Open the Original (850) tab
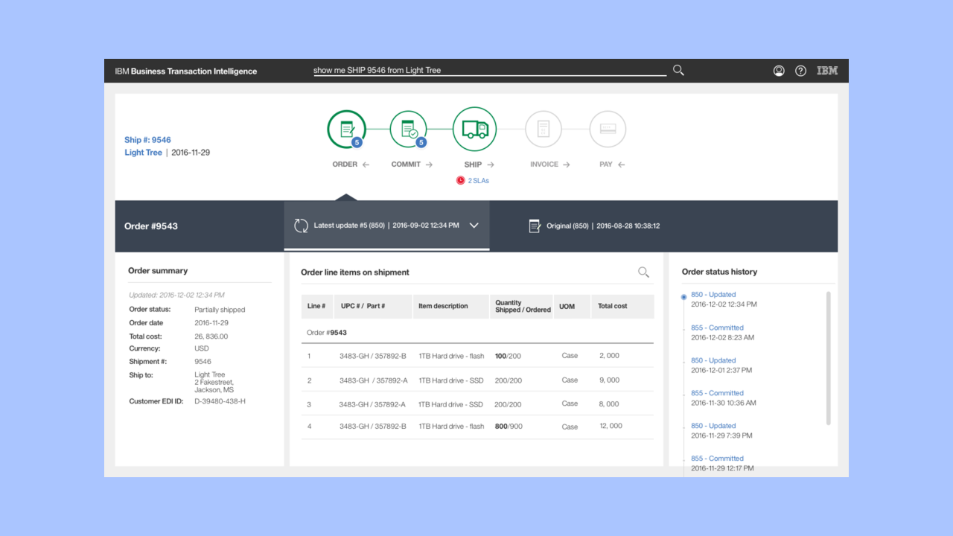 [594, 226]
